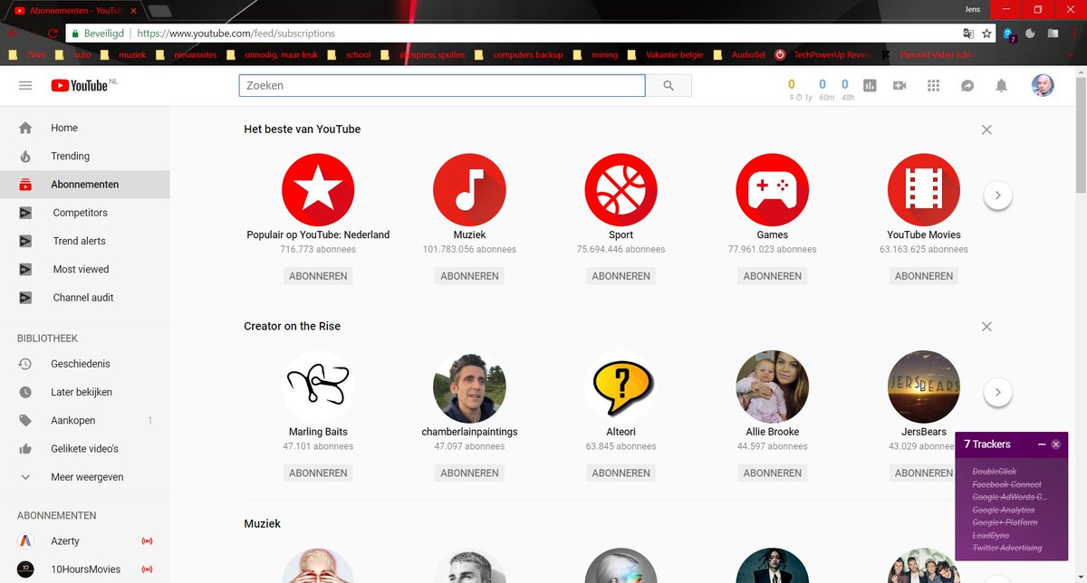
Task: Go to Home in sidebar
Action: (84, 128)
